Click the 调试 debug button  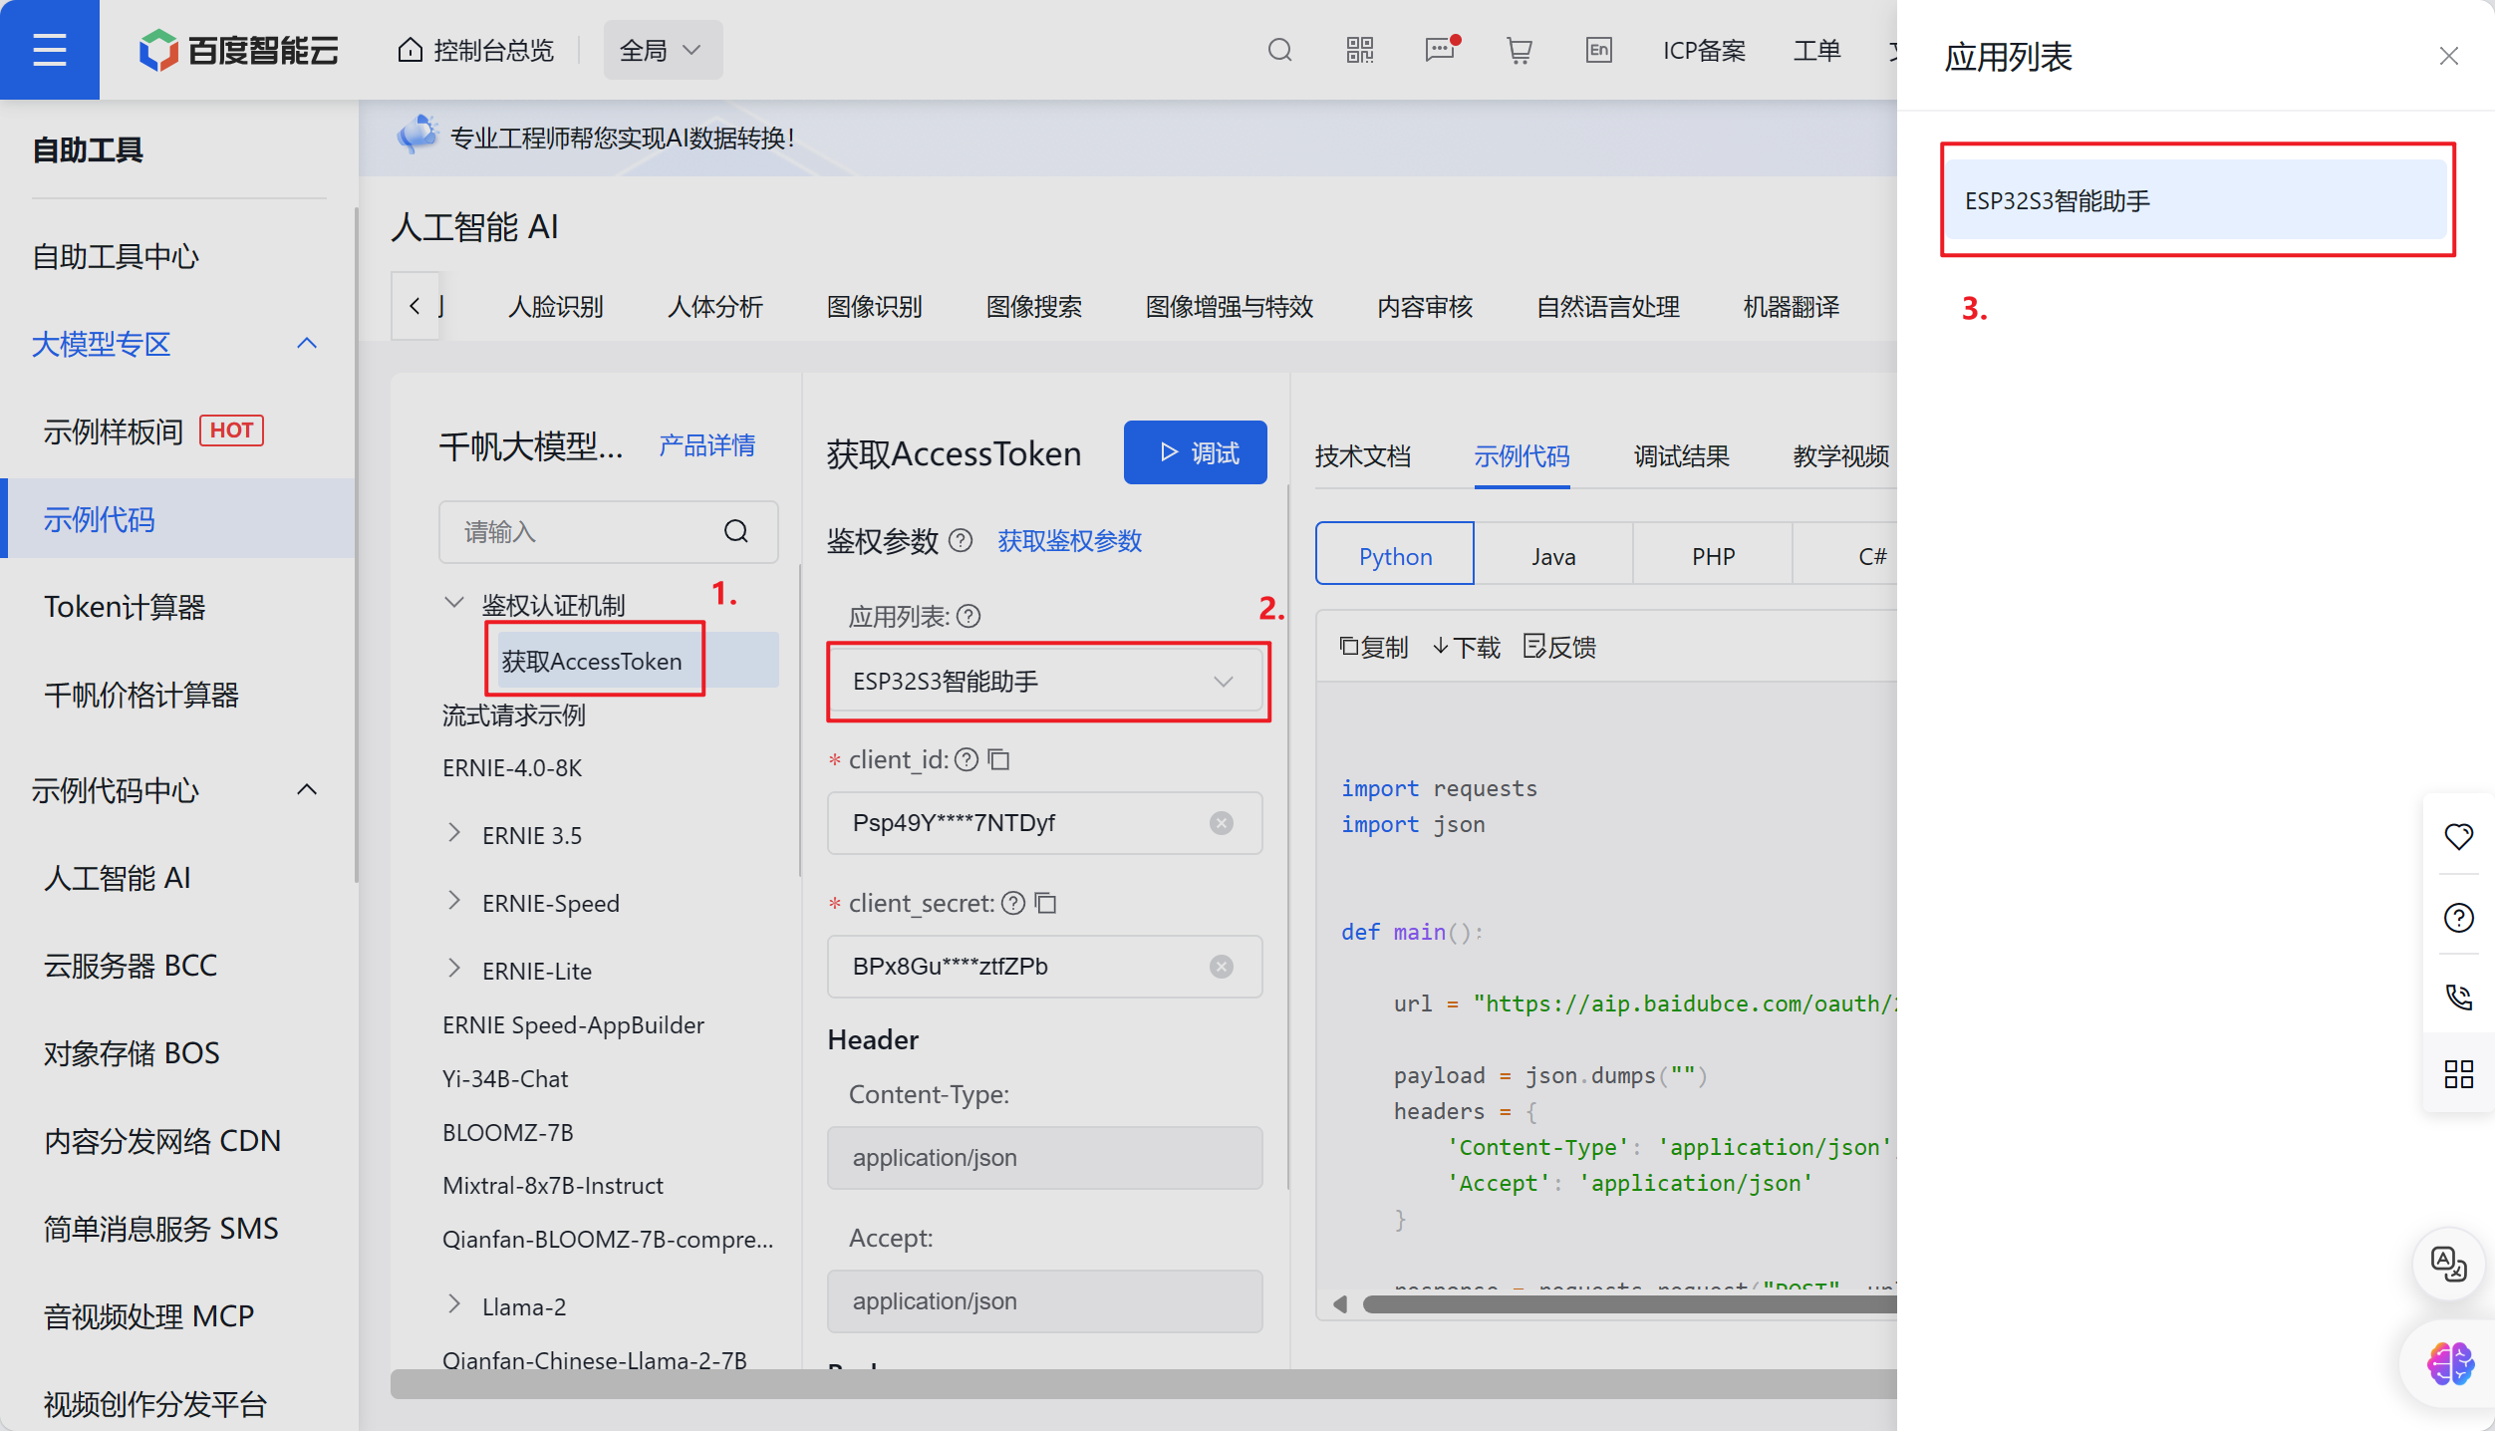[1195, 452]
